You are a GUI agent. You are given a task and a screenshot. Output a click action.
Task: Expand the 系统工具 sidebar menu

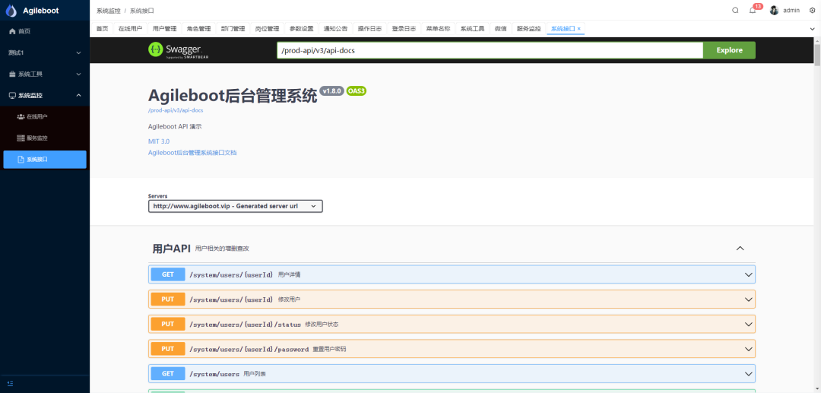(x=44, y=74)
